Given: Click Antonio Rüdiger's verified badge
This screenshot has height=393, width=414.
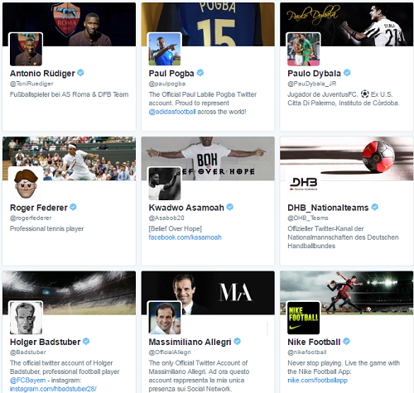Looking at the screenshot, I should pyautogui.click(x=80, y=73).
